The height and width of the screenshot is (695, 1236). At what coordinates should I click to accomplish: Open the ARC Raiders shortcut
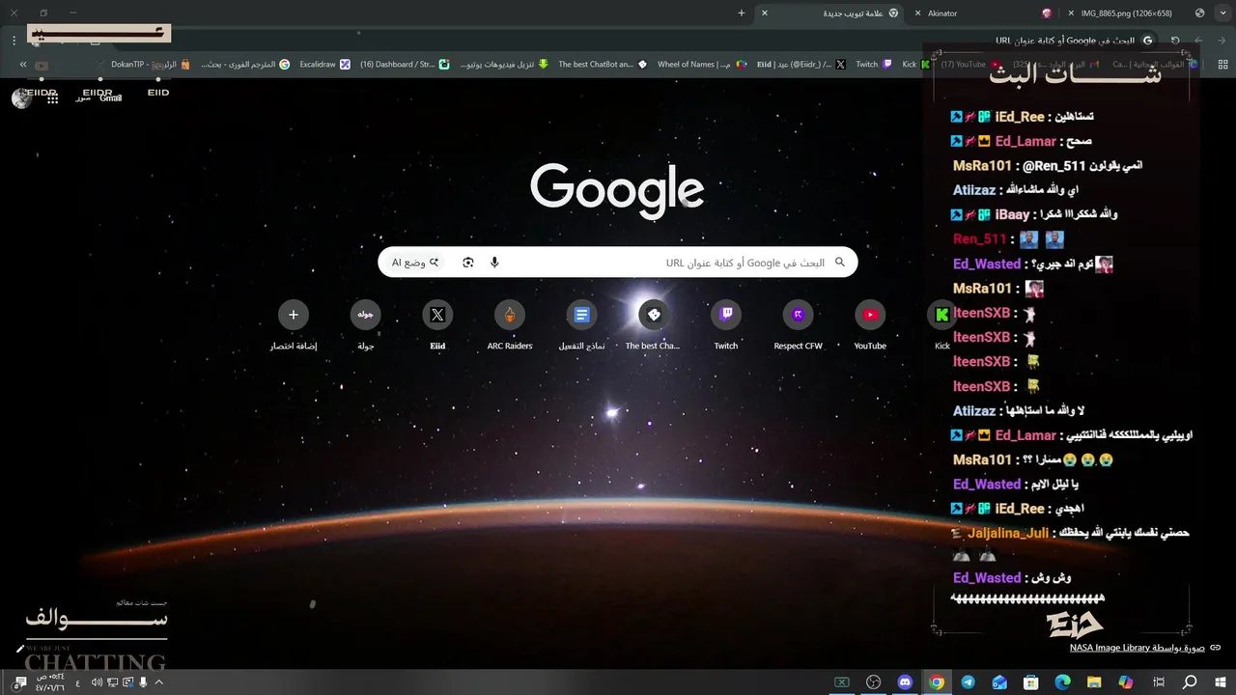(510, 325)
